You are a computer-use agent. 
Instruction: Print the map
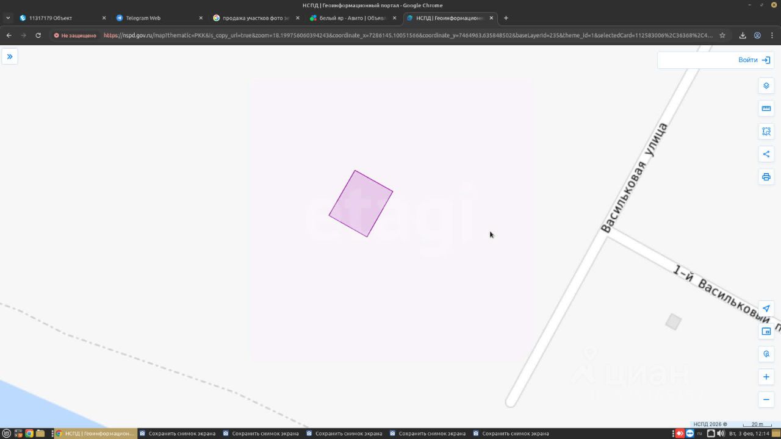click(766, 177)
